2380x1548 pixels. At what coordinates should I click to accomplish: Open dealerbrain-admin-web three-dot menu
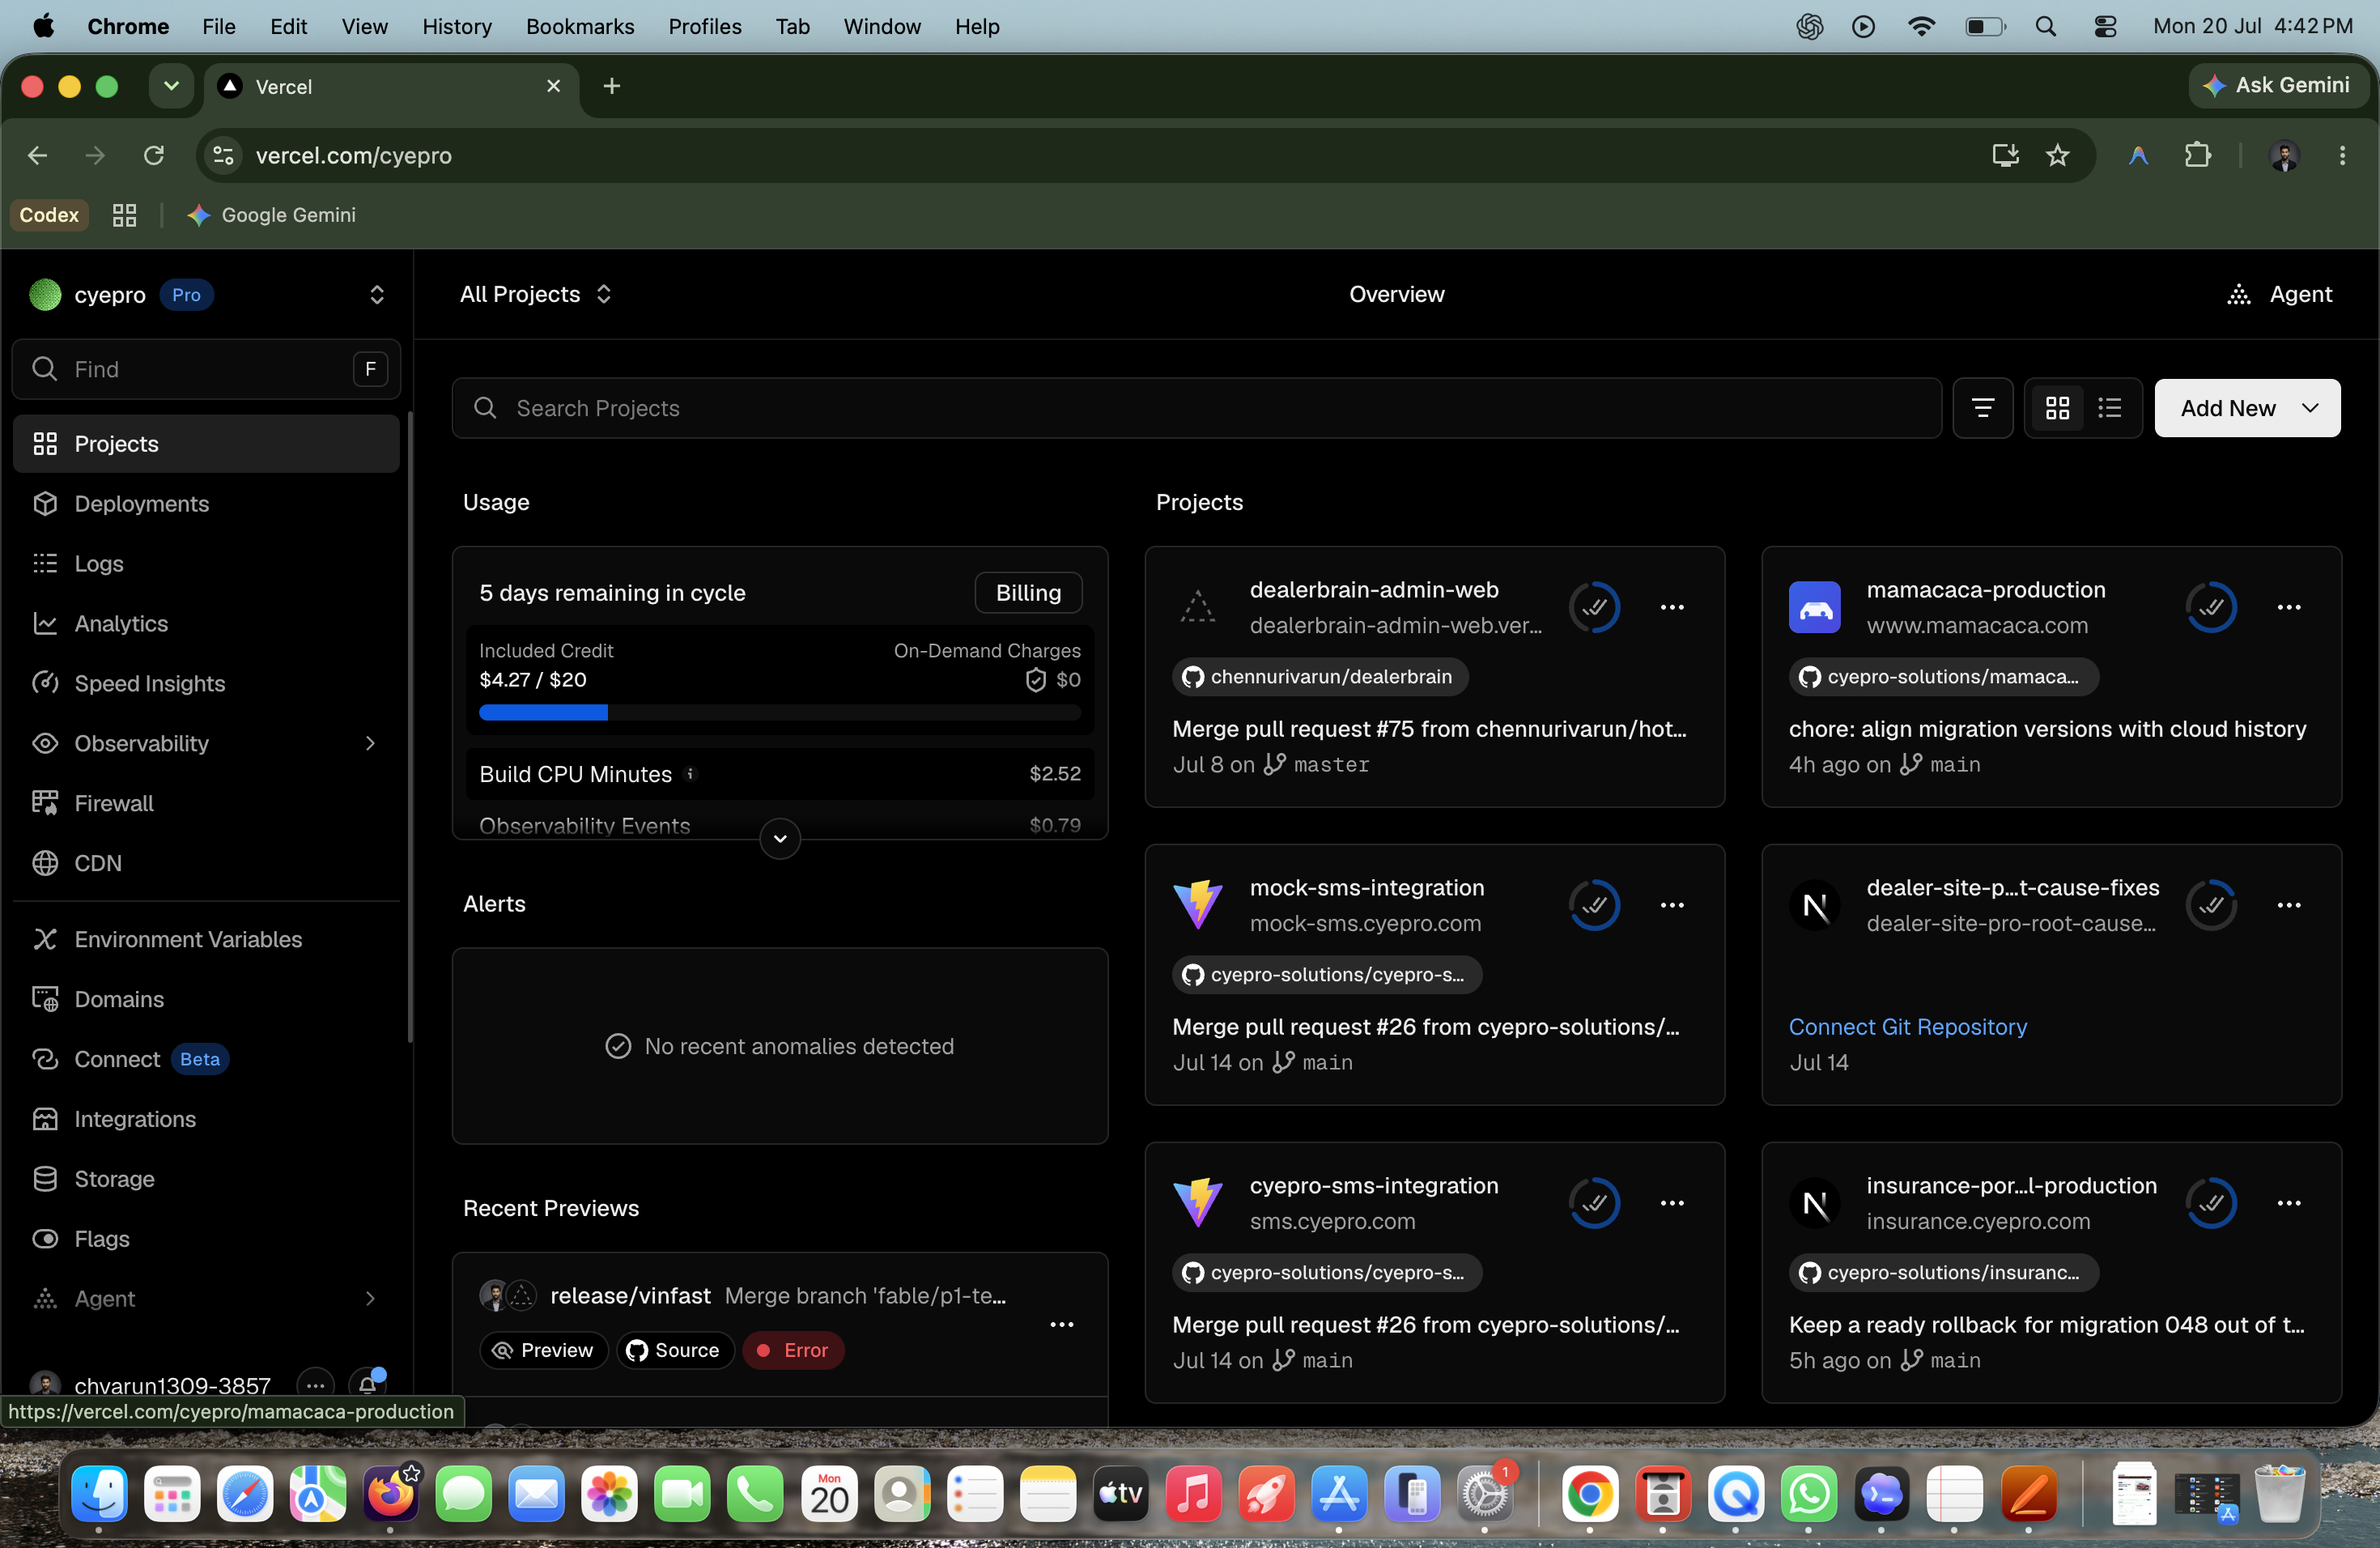(1672, 607)
